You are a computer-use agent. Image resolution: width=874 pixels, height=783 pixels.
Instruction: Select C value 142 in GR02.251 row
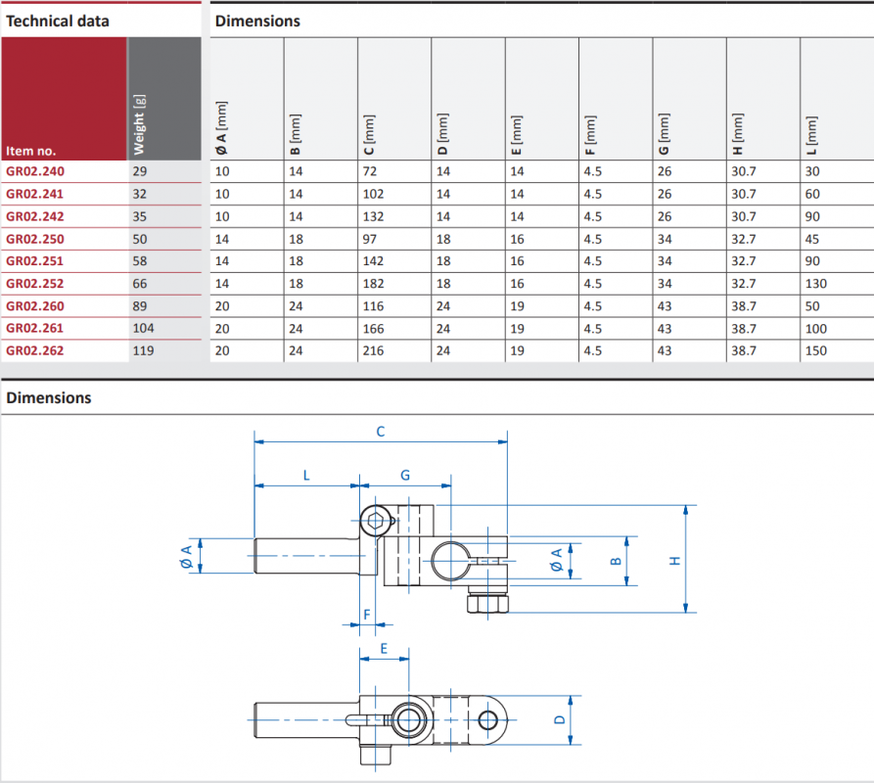[x=373, y=260]
